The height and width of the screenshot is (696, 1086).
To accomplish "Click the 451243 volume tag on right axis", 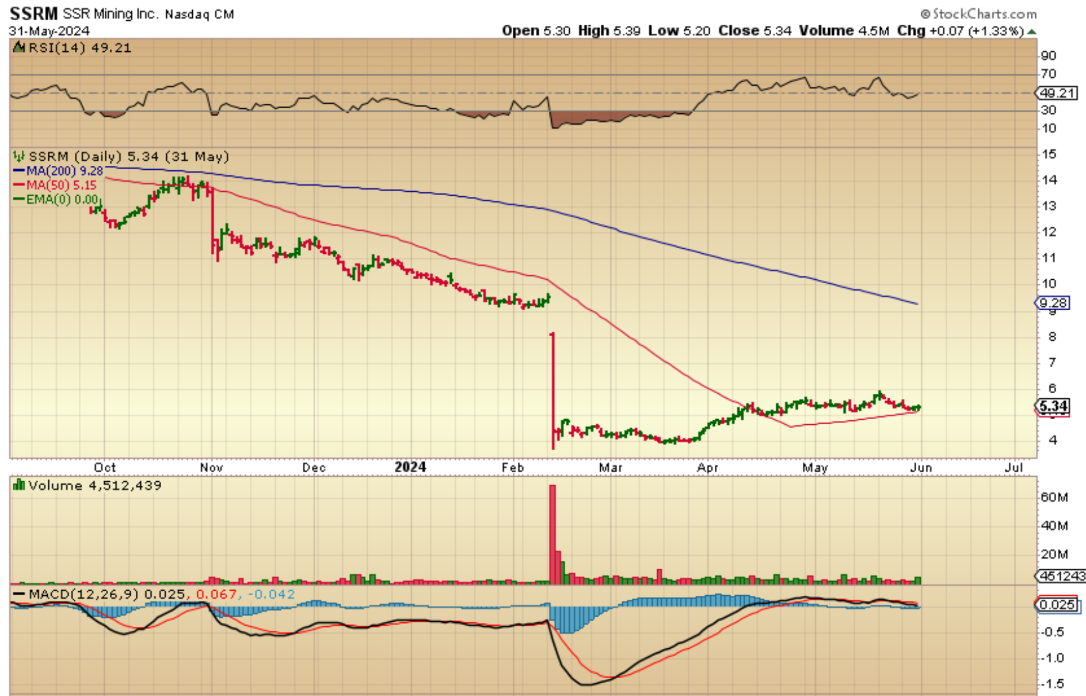I will [1060, 576].
